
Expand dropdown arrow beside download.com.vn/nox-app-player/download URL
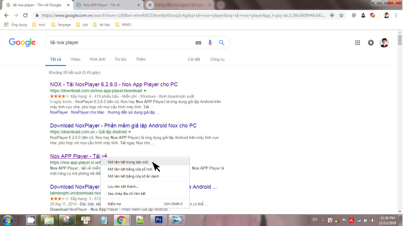point(145,91)
